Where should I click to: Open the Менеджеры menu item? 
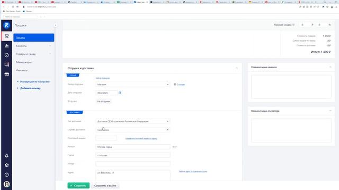point(24,62)
